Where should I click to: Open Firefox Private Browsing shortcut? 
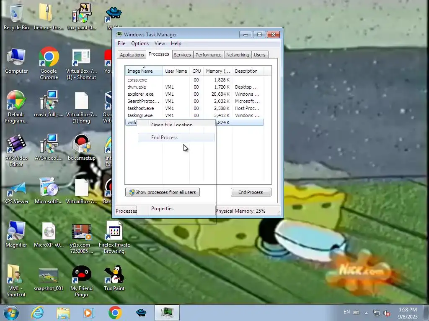pyautogui.click(x=114, y=237)
